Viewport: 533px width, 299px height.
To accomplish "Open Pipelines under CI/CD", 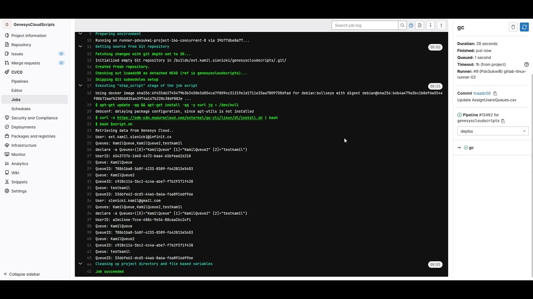I will tap(20, 81).
